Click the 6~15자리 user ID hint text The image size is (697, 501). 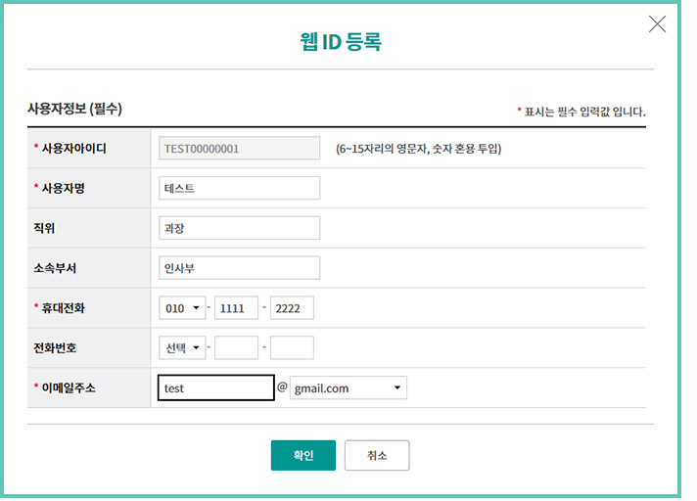[418, 149]
